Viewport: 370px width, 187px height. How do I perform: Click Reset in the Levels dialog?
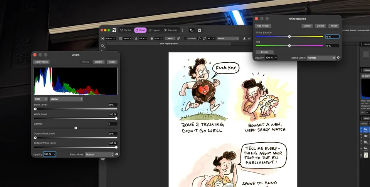[x=112, y=62]
